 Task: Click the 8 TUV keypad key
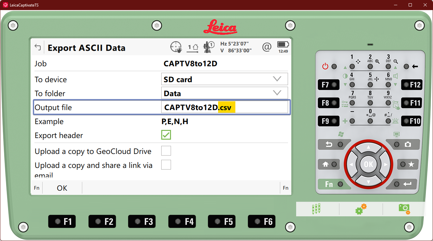370,103
